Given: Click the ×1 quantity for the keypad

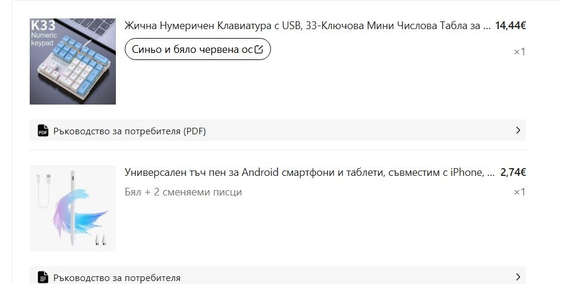Looking at the screenshot, I should point(519,52).
